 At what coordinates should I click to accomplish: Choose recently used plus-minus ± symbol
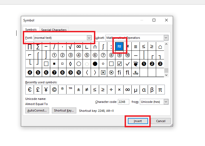point(78,90)
